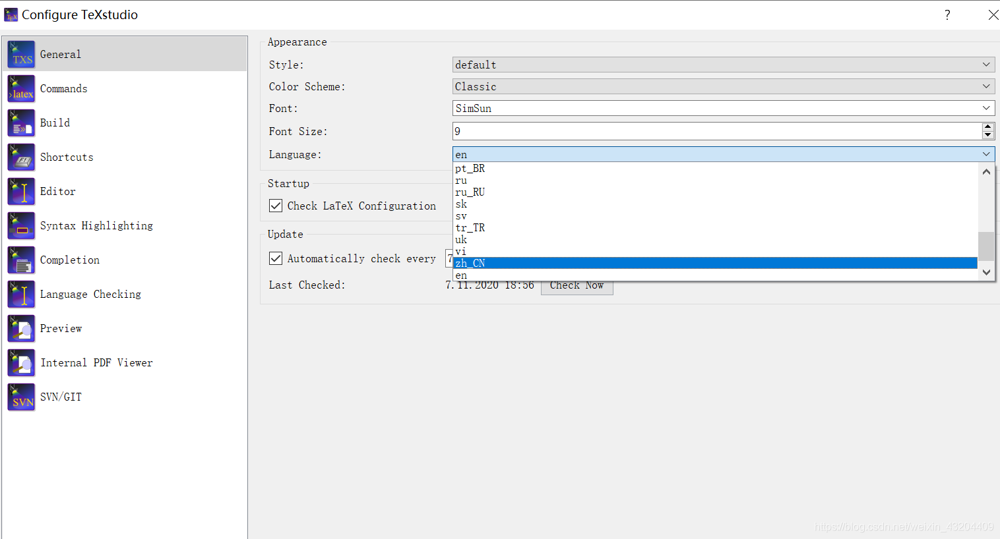The width and height of the screenshot is (1000, 539).
Task: Go to Preview settings page
Action: [125, 328]
